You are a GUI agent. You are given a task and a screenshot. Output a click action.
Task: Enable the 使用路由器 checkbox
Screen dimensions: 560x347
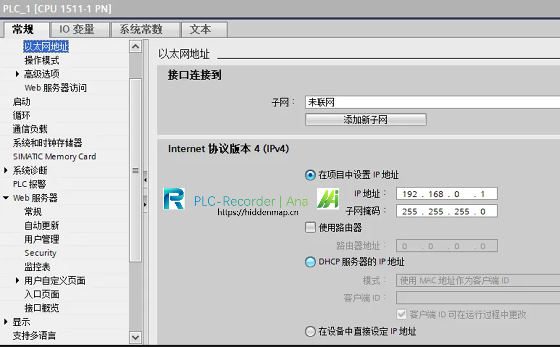coord(310,227)
